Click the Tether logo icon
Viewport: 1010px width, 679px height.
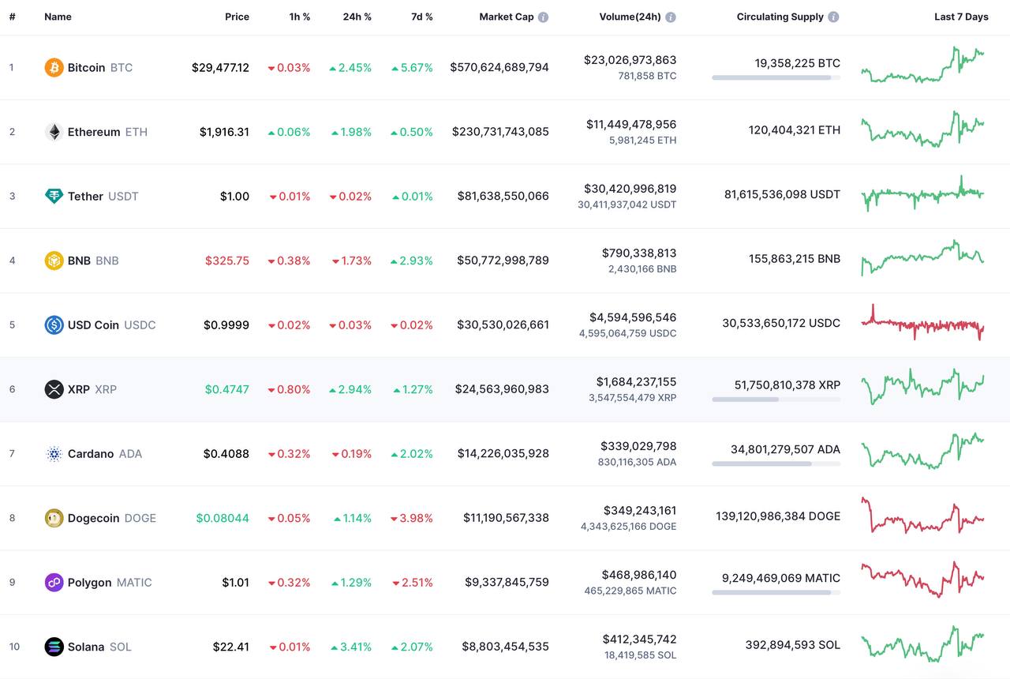54,197
